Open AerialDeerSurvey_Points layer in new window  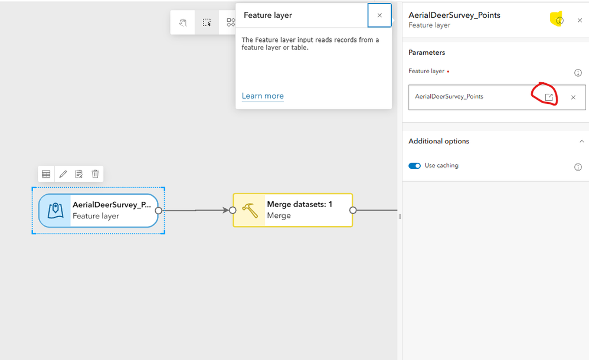(549, 97)
